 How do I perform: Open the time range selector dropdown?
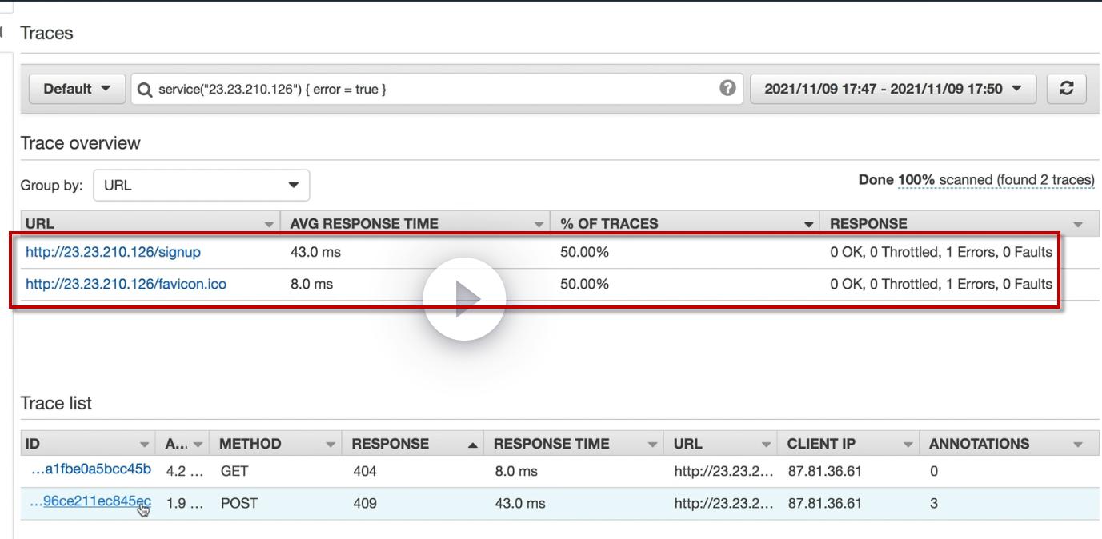pos(893,89)
